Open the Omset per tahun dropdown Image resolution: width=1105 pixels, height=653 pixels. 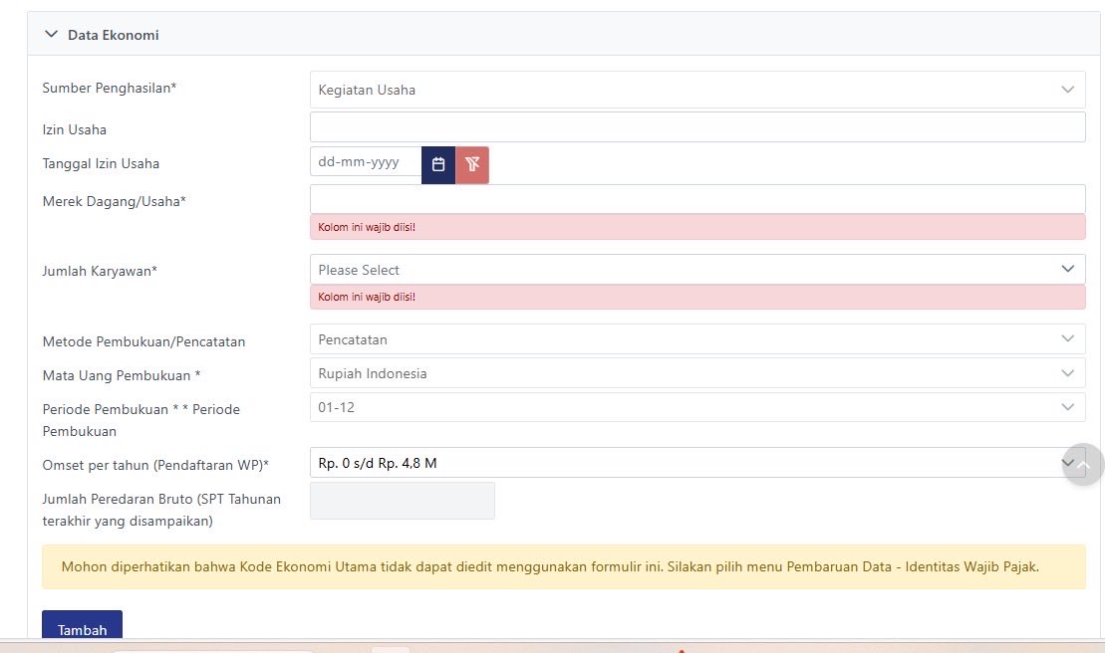pos(696,462)
